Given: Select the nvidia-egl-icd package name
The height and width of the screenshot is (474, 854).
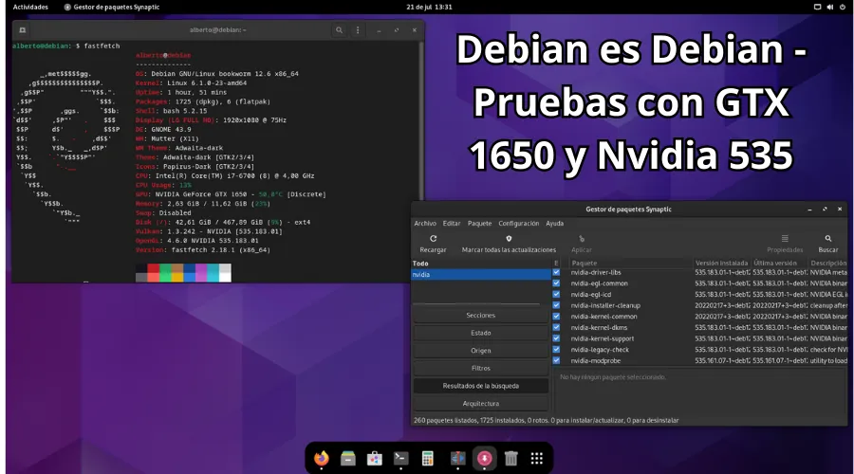Looking at the screenshot, I should 590,295.
